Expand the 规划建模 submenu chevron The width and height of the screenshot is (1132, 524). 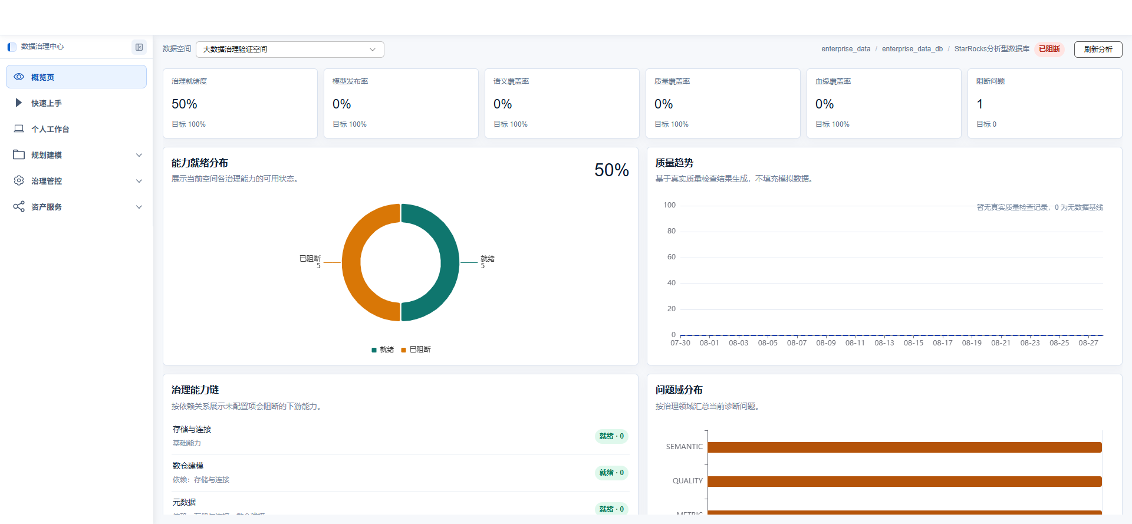point(139,155)
